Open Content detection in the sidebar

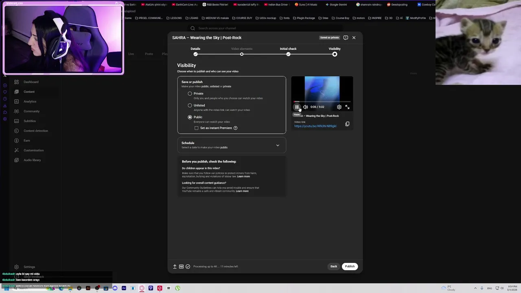coord(36,131)
